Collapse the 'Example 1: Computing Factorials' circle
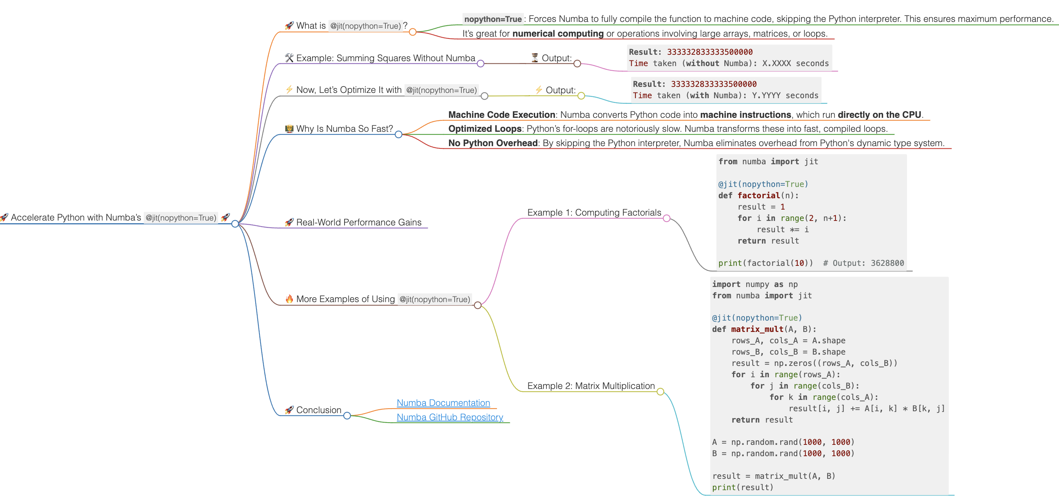Screen dimensions: 1059x503 [x=667, y=218]
